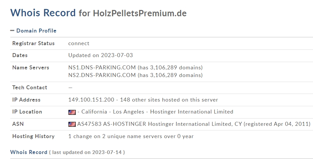This screenshot has height=159, width=313.
Task: Click Updated on 2023-07-03 date value
Action: [x=101, y=55]
